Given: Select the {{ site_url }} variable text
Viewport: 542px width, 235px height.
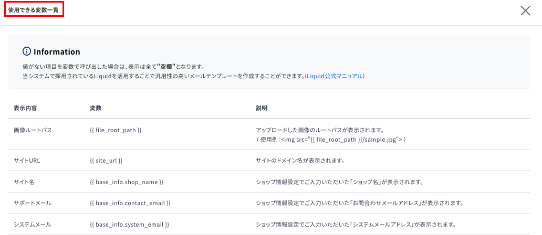Looking at the screenshot, I should point(106,161).
